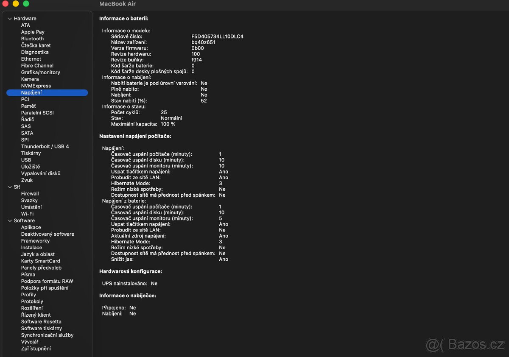Open Čtečka karet entry
This screenshot has width=509, height=357.
pyautogui.click(x=36, y=45)
